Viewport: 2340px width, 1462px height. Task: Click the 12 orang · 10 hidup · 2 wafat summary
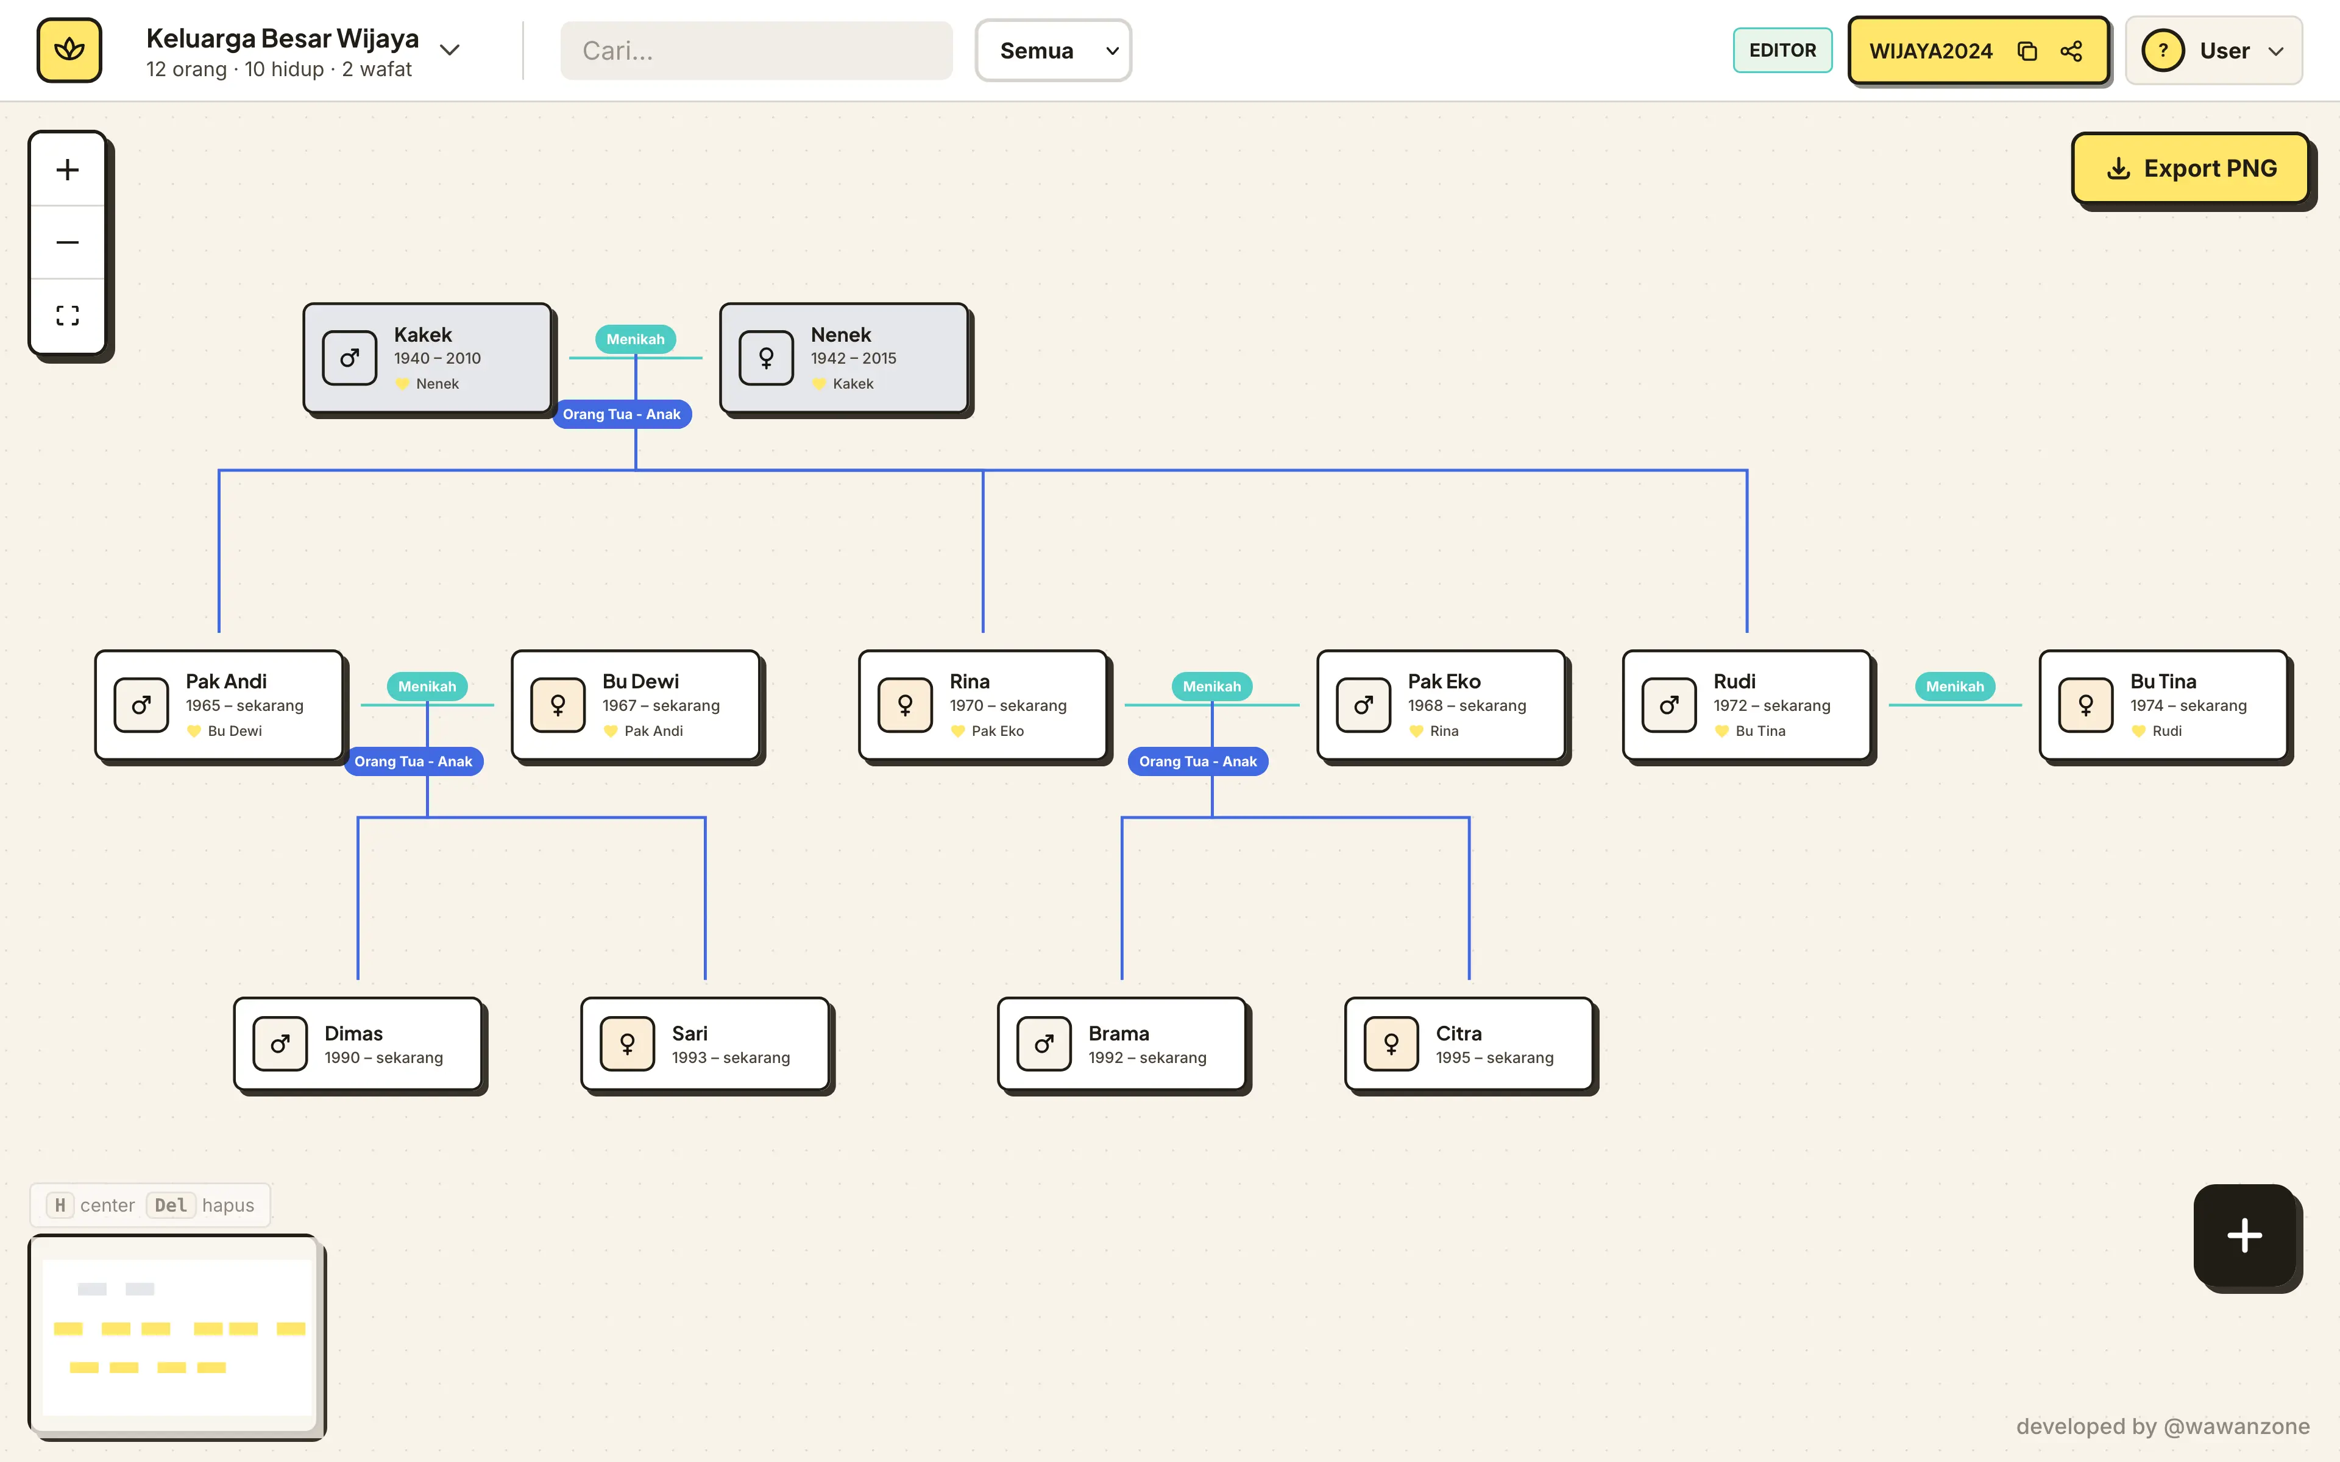click(278, 69)
